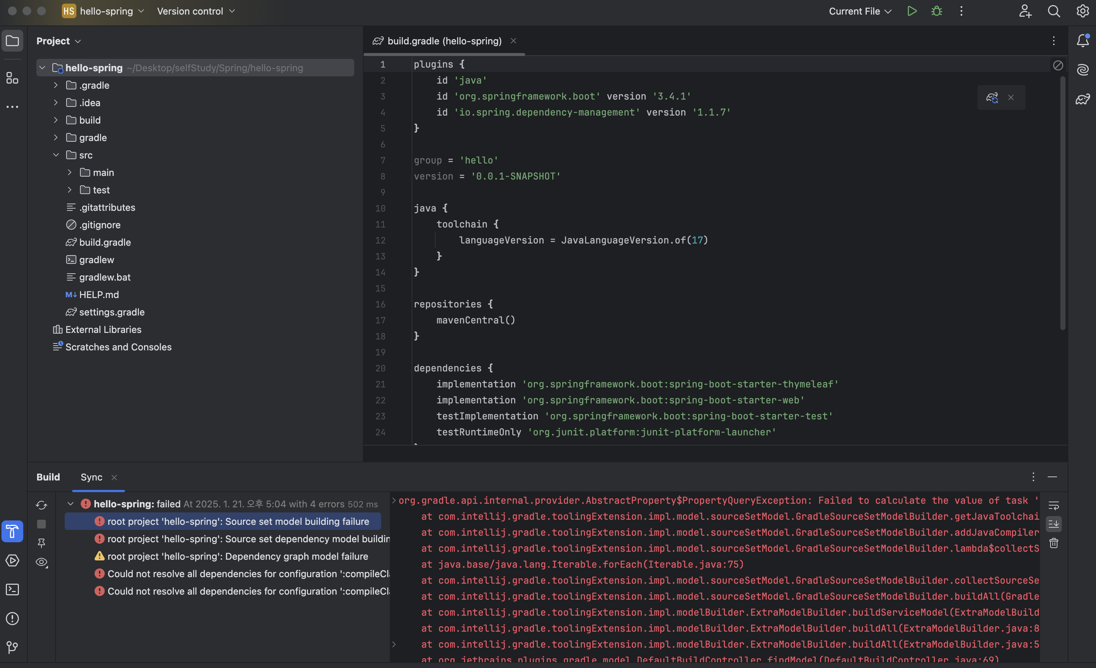Open More tool windows ellipsis
Image resolution: width=1096 pixels, height=668 pixels.
pos(12,106)
